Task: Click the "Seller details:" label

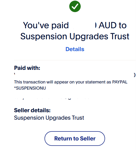Action: point(32,110)
